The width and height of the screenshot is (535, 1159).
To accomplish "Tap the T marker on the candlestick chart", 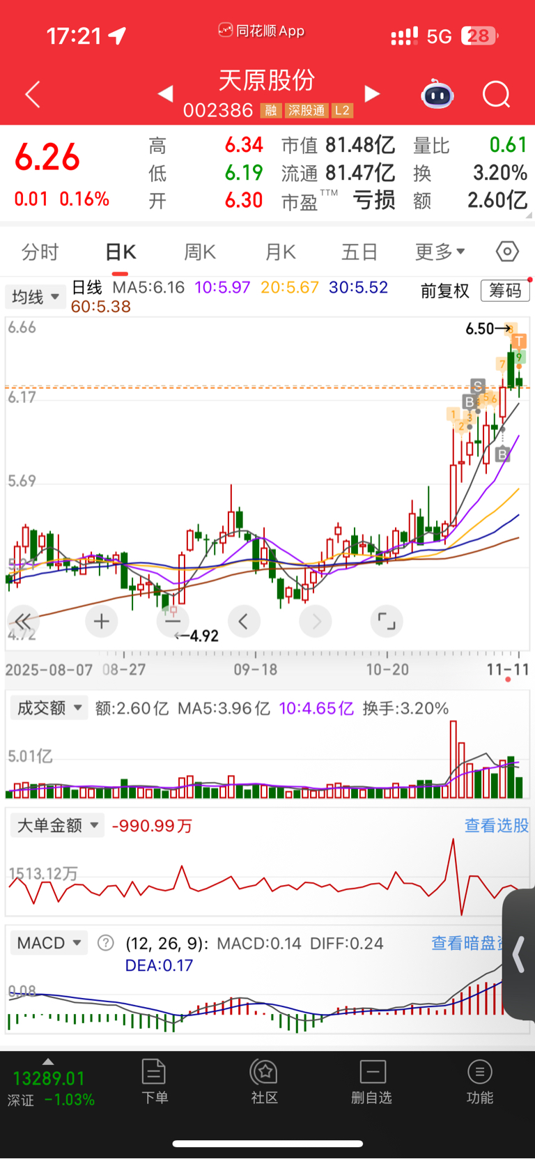I will (519, 341).
